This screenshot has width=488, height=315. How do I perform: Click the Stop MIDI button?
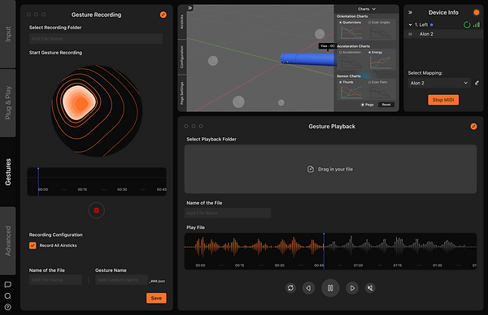pyautogui.click(x=443, y=100)
